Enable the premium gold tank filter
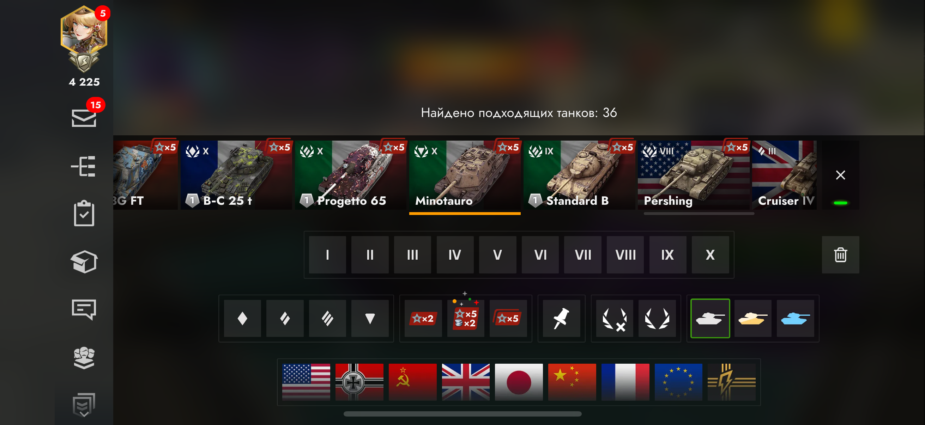Image resolution: width=925 pixels, height=425 pixels. 752,319
